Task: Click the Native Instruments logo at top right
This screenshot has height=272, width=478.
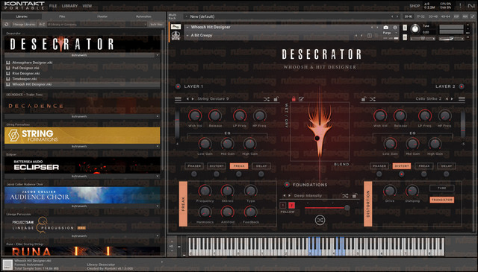Action: coord(471,5)
